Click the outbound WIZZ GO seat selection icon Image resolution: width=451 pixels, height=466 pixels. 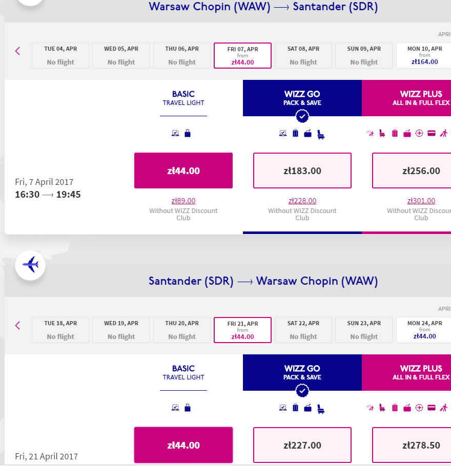click(320, 134)
